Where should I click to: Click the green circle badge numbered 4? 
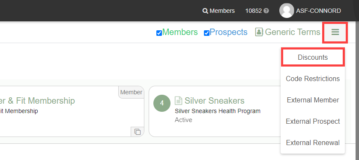[x=162, y=103]
